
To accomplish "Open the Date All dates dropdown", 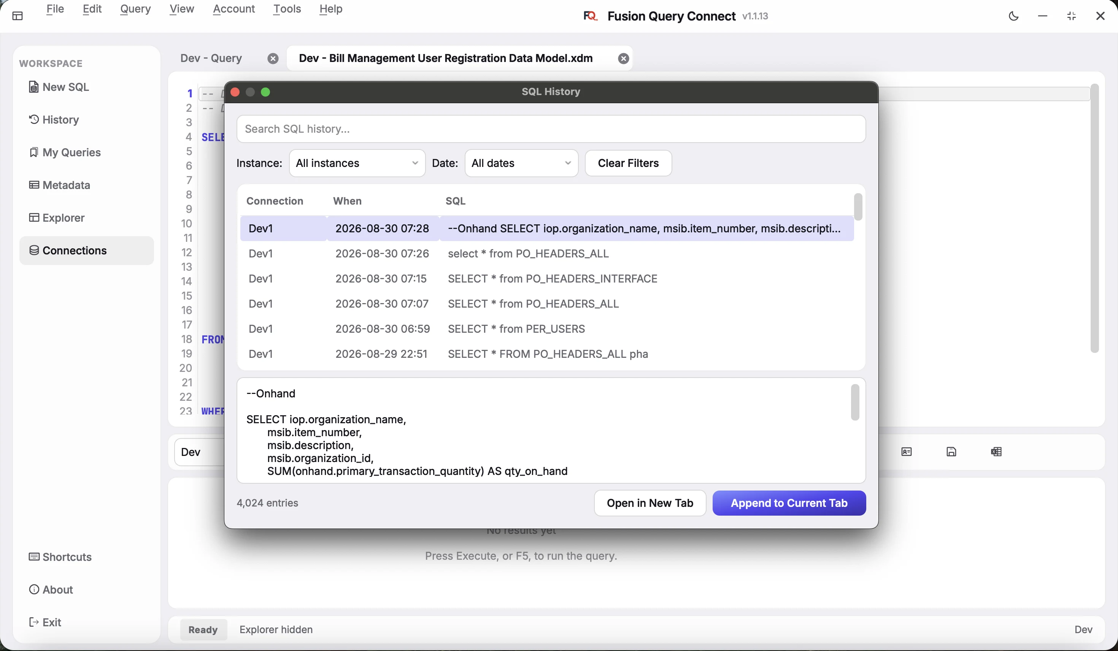I will [x=521, y=163].
